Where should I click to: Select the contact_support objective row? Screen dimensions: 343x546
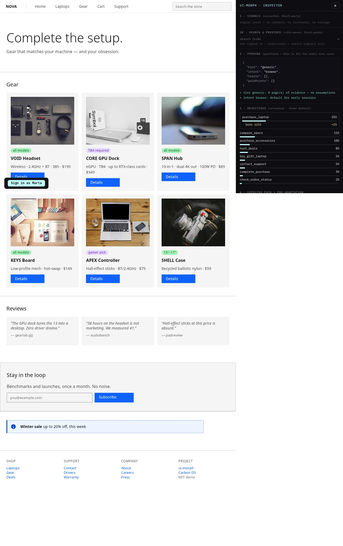289,166
